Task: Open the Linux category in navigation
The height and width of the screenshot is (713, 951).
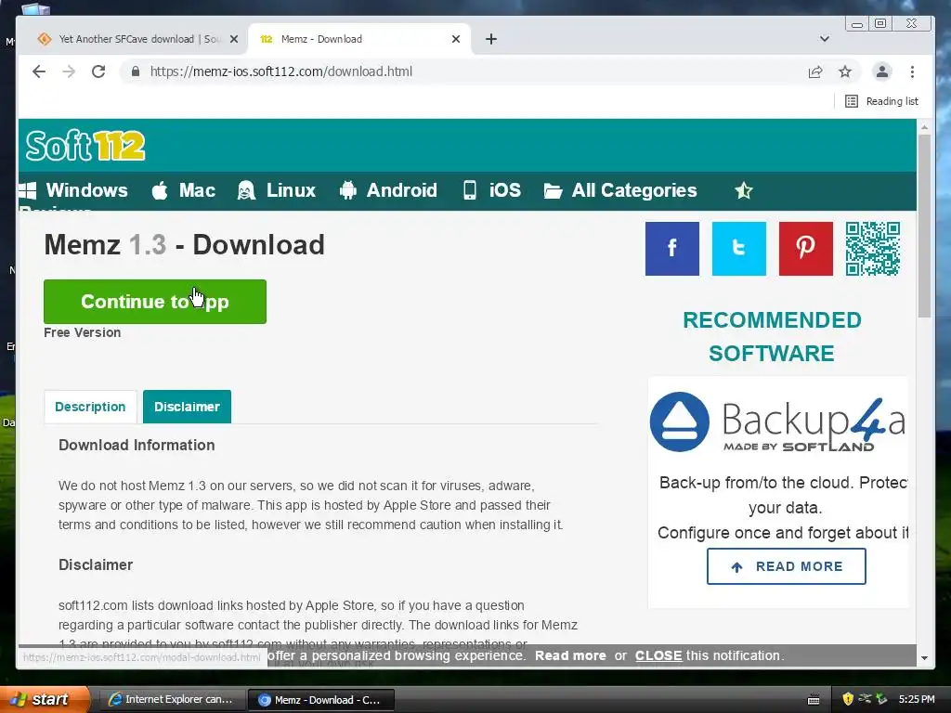Action: coord(277,190)
